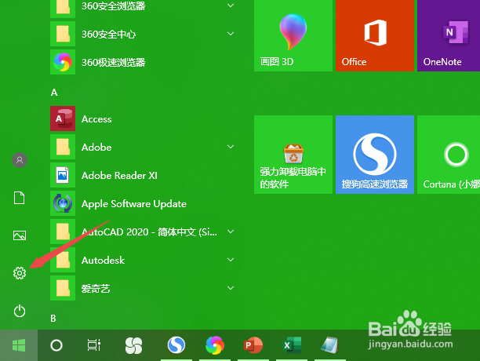Open the notepad app on taskbar
Image resolution: width=480 pixels, height=361 pixels.
click(329, 345)
